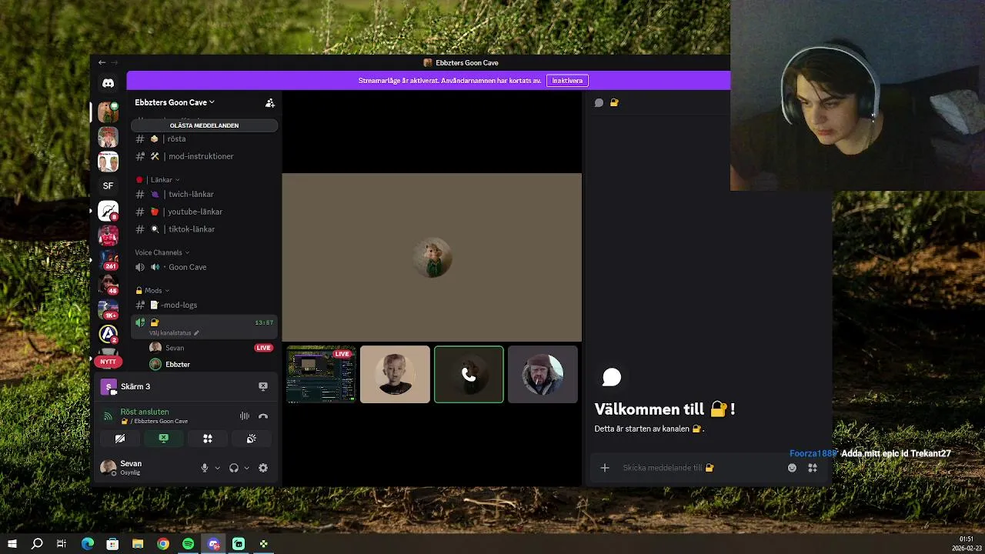The width and height of the screenshot is (985, 554).
Task: Open Microsoft Edge from the taskbar
Action: 88,544
